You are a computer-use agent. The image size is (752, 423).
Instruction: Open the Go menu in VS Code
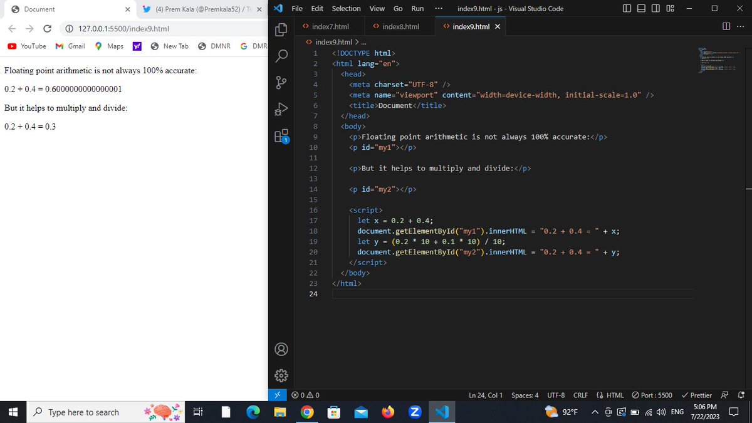[x=398, y=9]
